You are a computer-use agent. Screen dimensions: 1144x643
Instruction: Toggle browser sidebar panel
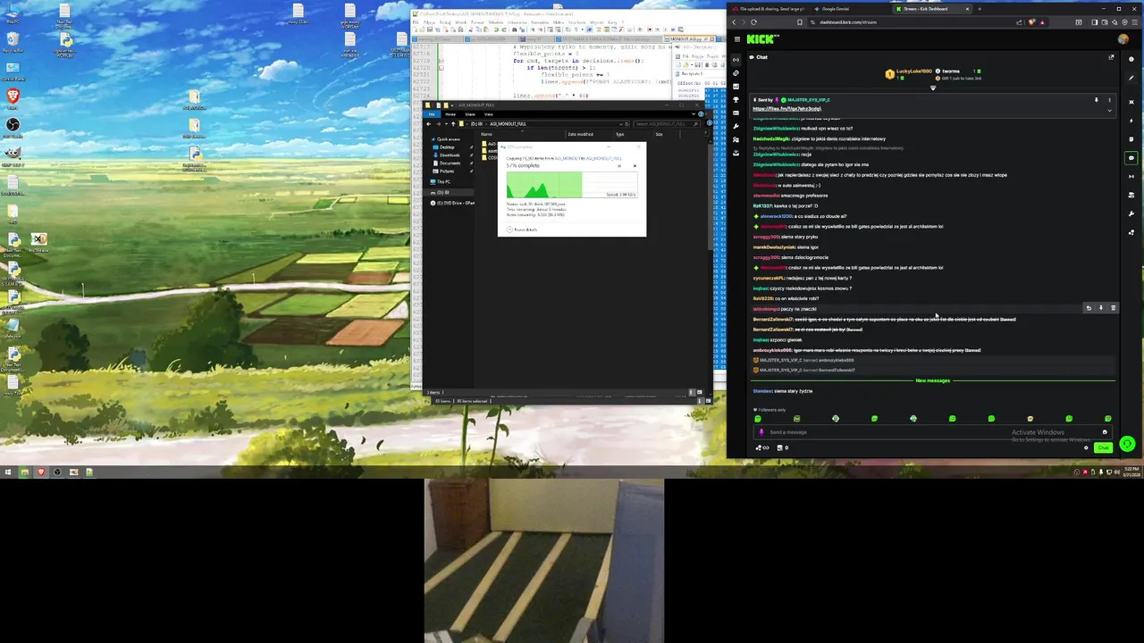[1094, 22]
